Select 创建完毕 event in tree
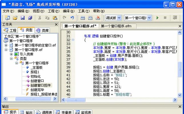Image resolution: width=184 pixels, height=114 pixels. click(37, 90)
